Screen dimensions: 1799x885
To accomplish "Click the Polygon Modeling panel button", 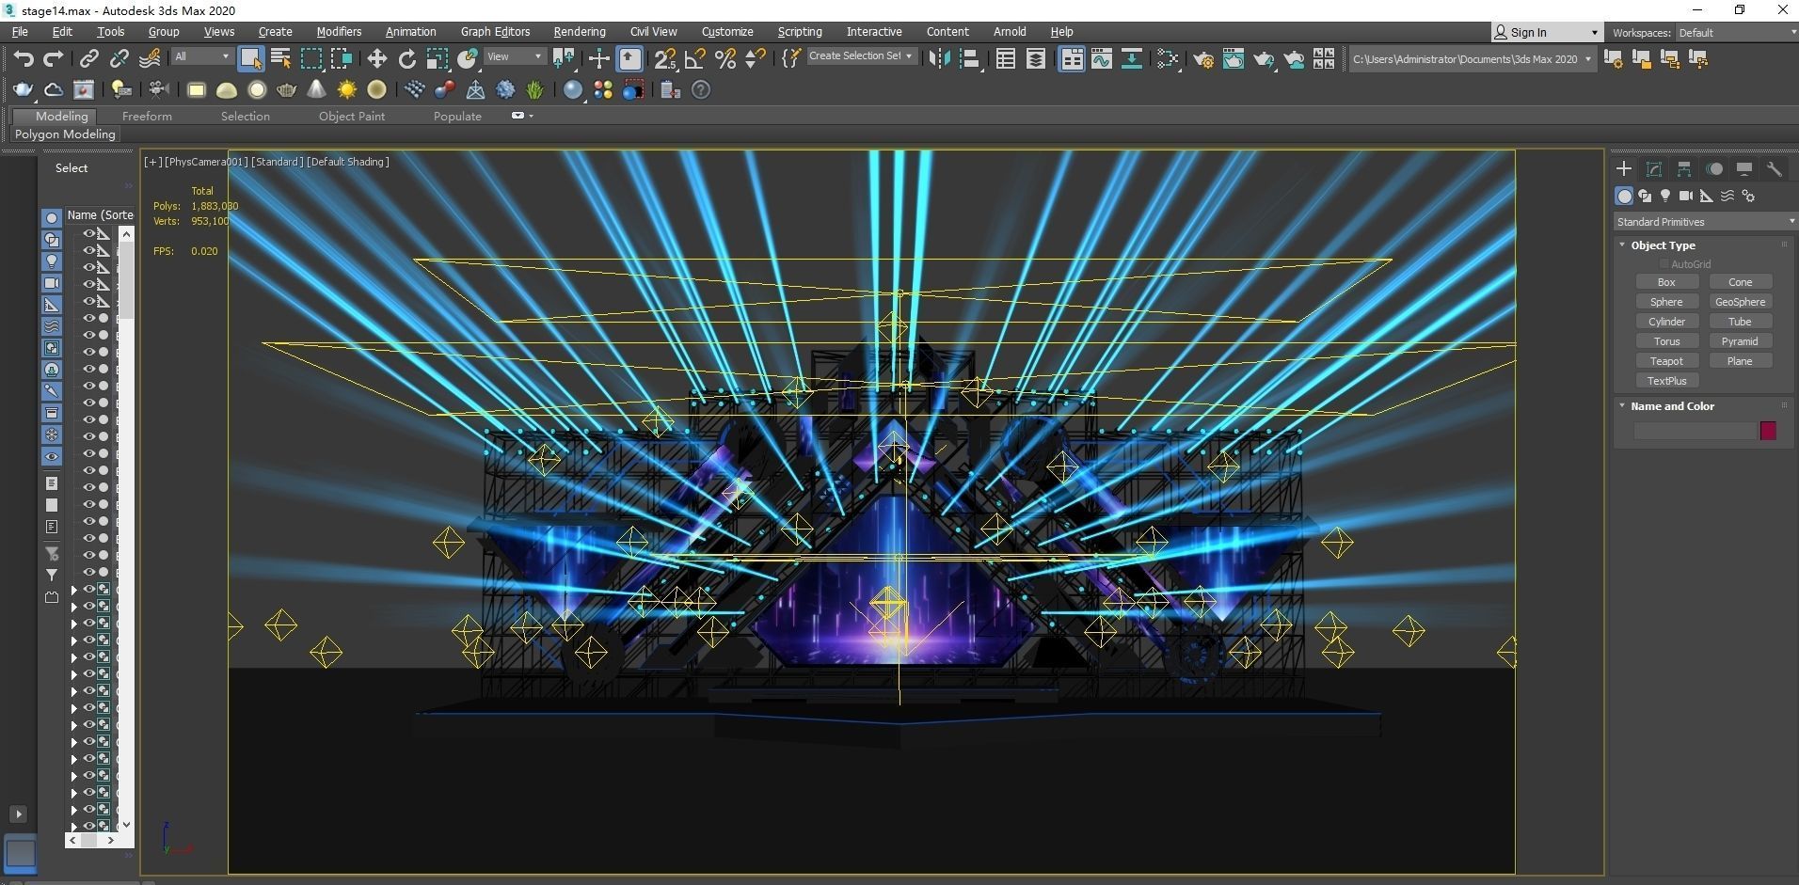I will tap(65, 134).
